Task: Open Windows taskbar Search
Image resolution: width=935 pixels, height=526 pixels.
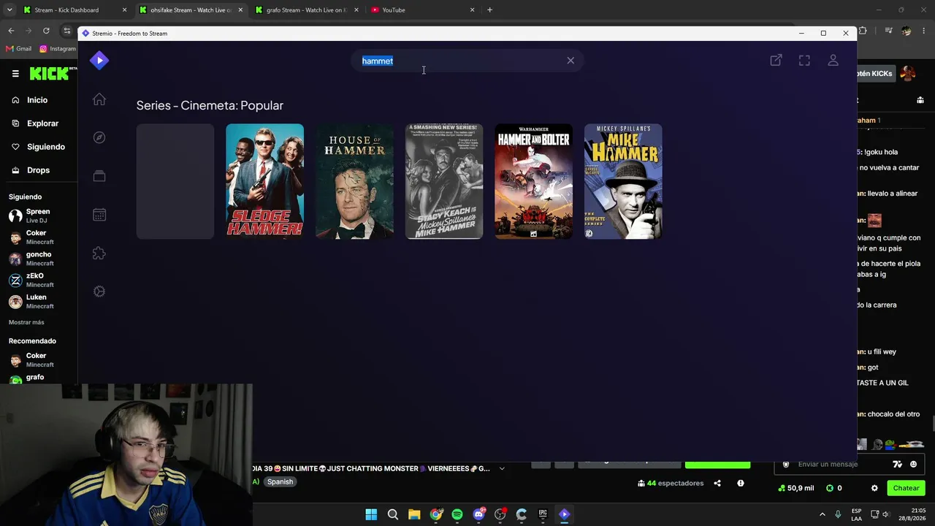Action: point(392,514)
